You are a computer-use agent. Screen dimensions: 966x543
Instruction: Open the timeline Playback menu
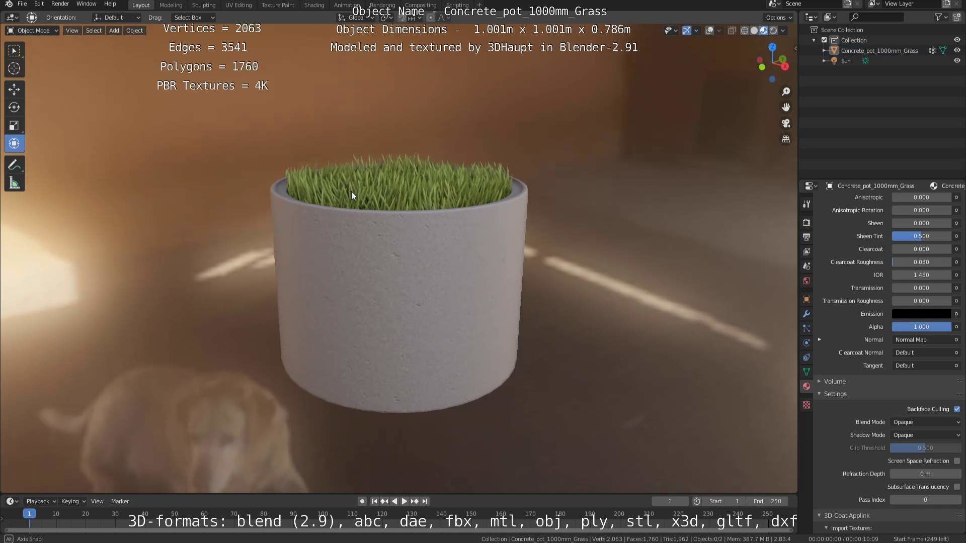coord(41,501)
